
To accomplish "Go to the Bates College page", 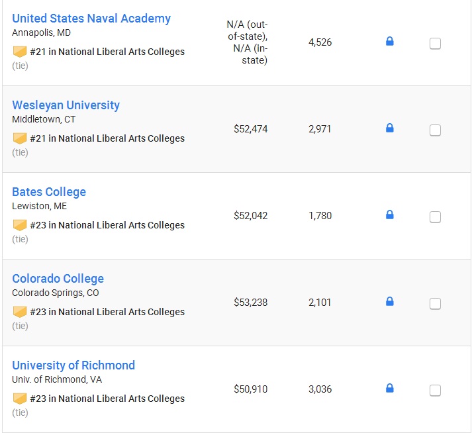I will 49,192.
